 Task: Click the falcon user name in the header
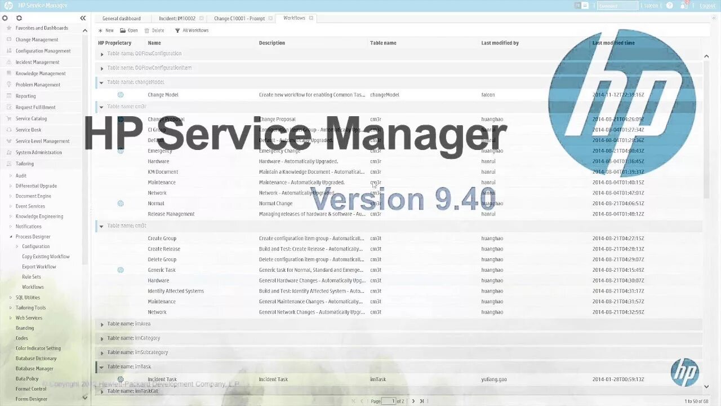pyautogui.click(x=651, y=6)
